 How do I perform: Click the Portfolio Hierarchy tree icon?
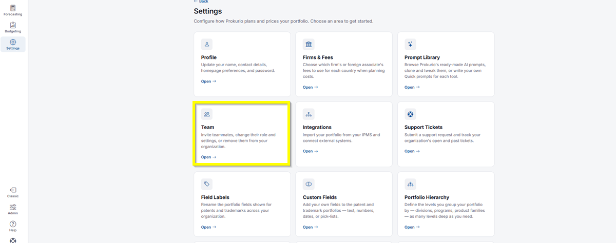410,184
